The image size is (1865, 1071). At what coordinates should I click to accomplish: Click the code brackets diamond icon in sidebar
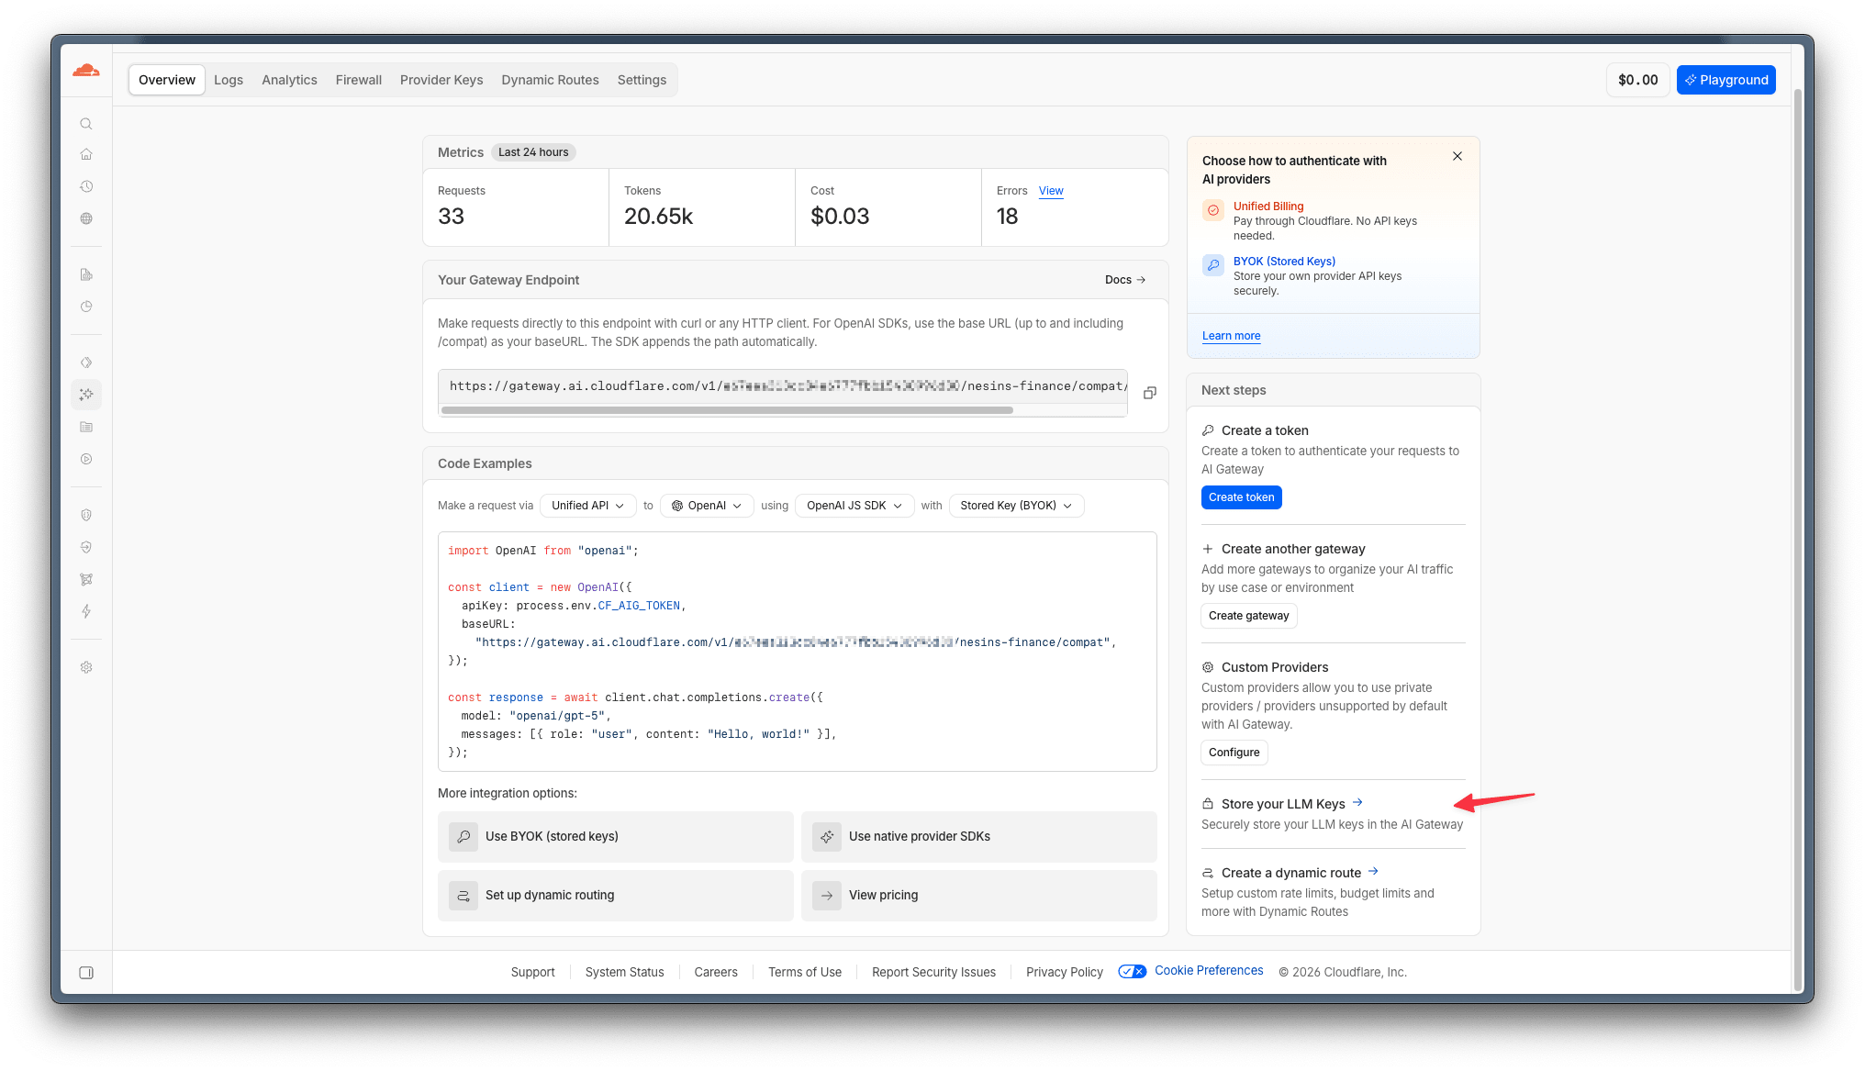pyautogui.click(x=86, y=363)
